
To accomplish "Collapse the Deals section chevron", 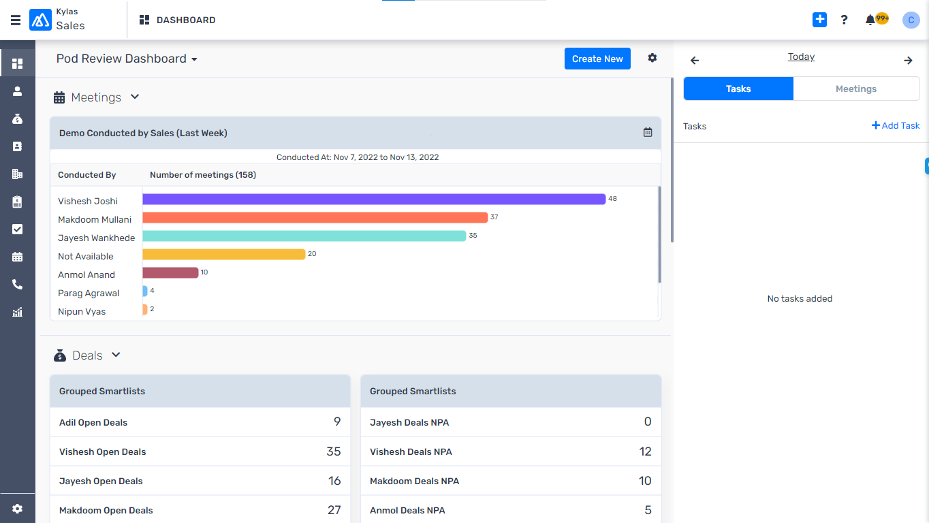I will [115, 355].
